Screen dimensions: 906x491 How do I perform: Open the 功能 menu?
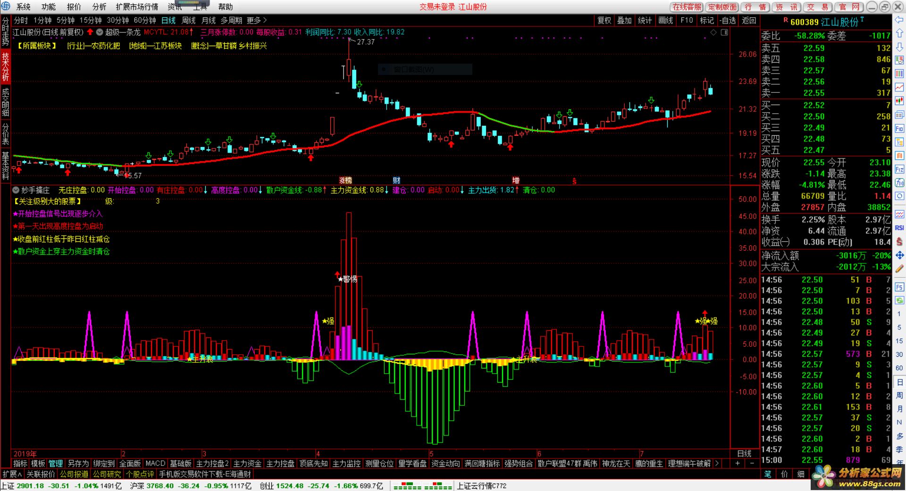(49, 7)
